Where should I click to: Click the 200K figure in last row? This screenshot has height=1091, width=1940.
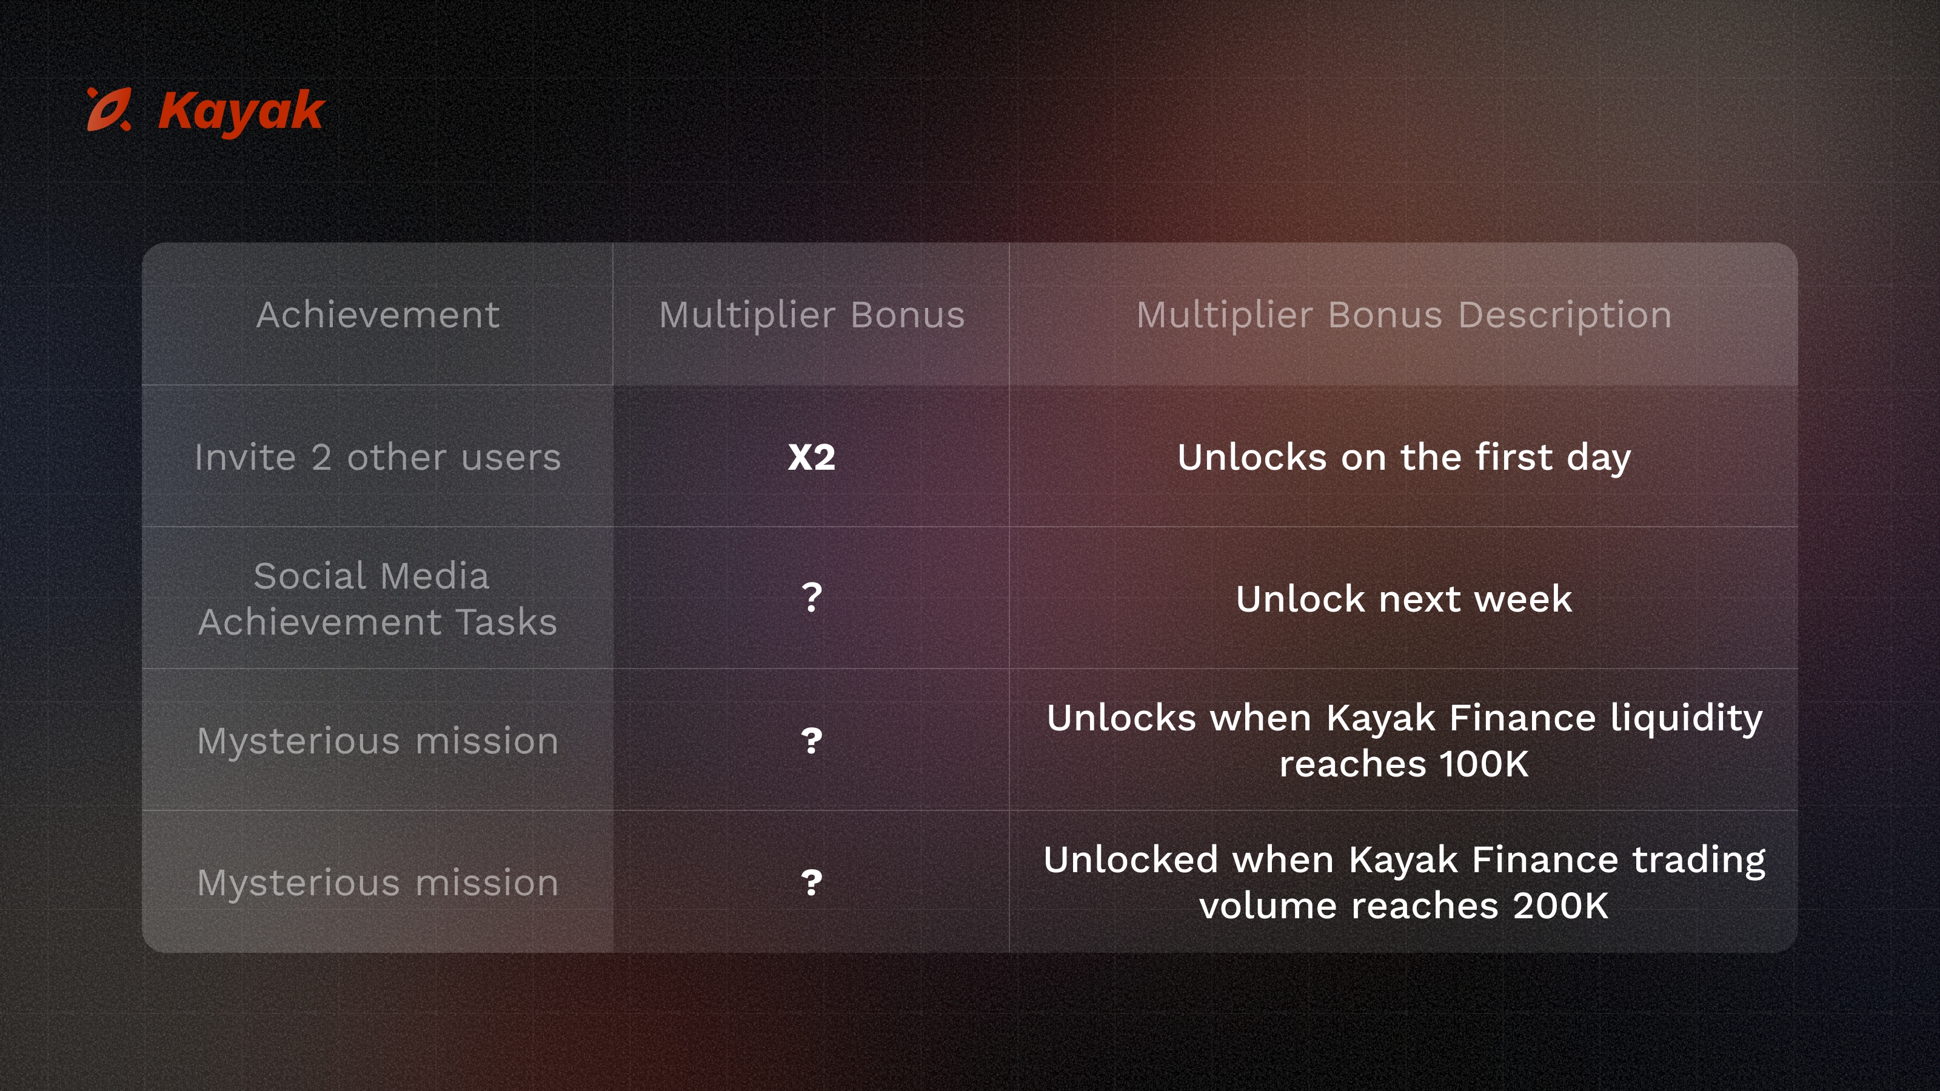point(1560,906)
